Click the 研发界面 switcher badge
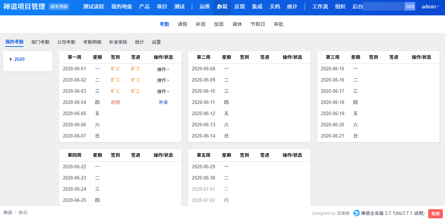This screenshot has width=445, height=219. 59,7
